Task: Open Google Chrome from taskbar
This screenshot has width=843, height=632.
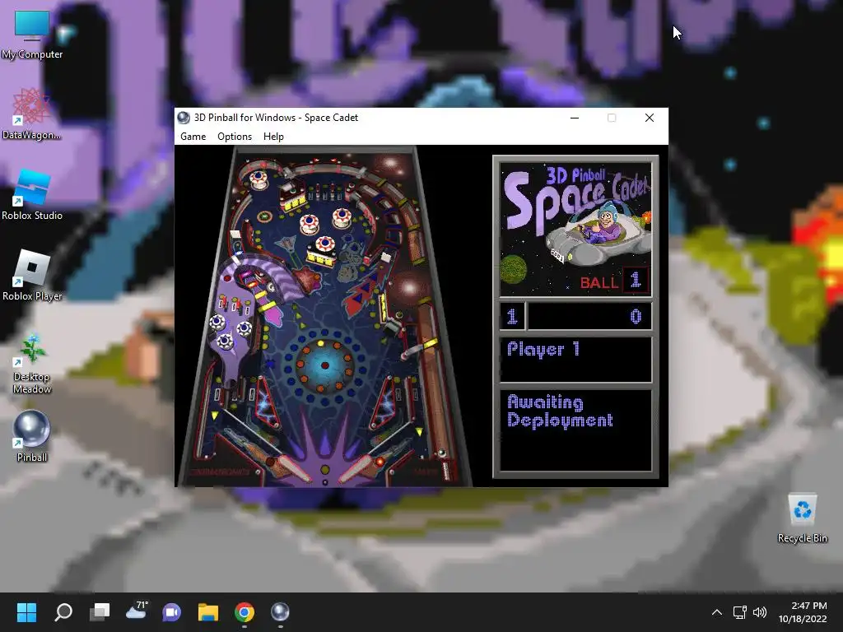Action: click(244, 612)
